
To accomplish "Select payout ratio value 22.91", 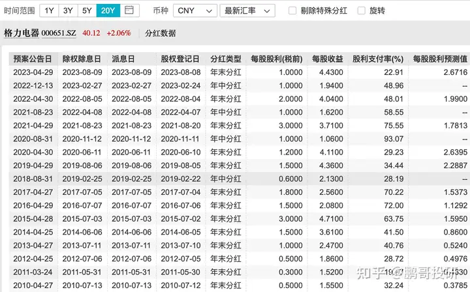I will 394,72.
